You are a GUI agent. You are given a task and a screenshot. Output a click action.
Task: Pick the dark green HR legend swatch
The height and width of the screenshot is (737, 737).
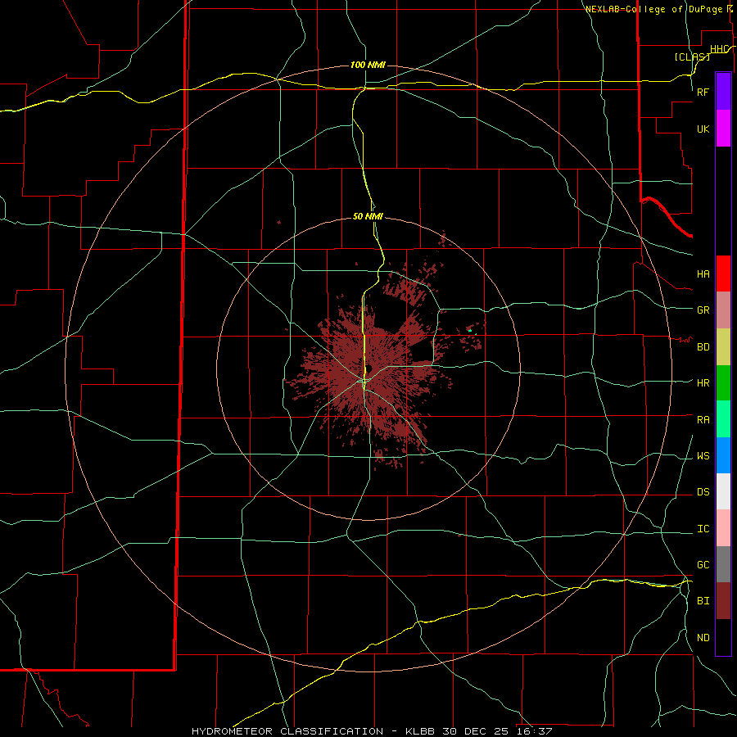pos(723,382)
